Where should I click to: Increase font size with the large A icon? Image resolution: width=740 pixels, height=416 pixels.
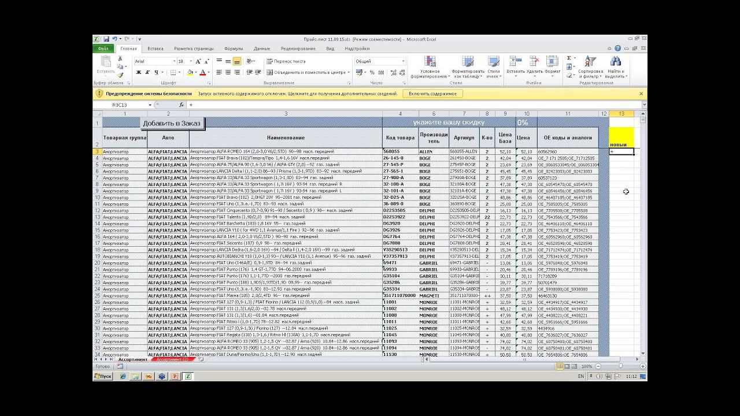(x=198, y=61)
